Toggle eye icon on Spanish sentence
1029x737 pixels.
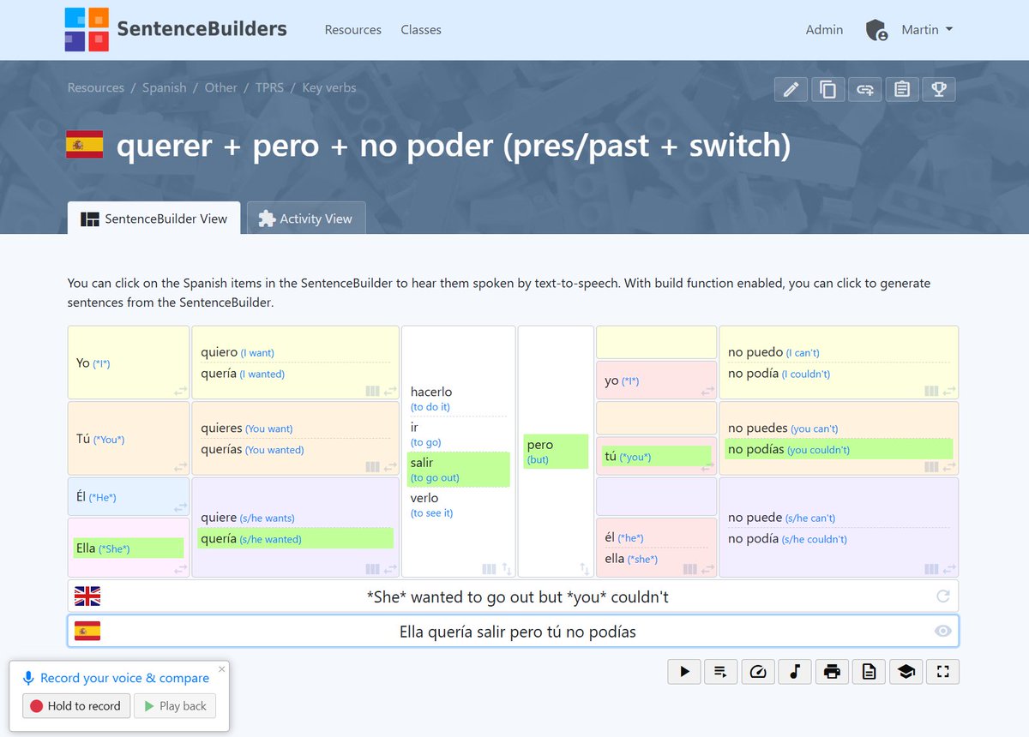pos(943,632)
